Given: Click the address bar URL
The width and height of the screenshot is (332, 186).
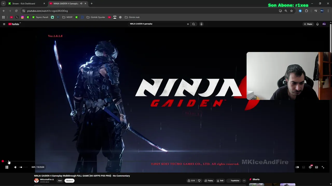Looking at the screenshot, I should click(47, 11).
